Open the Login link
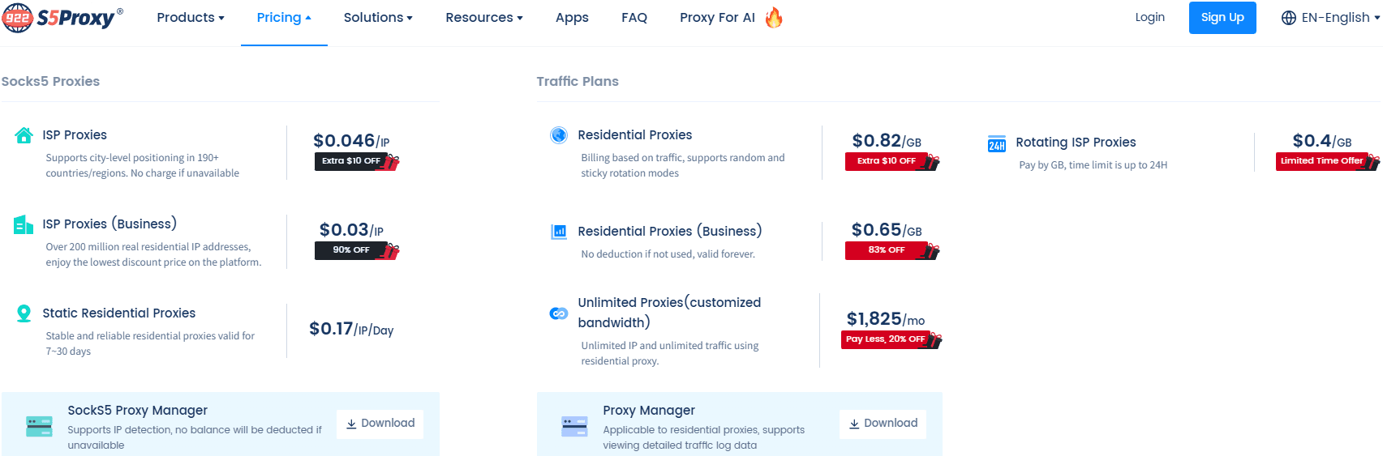This screenshot has width=1383, height=456. pos(1149,18)
